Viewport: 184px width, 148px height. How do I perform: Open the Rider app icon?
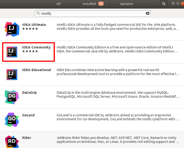(x=12, y=142)
